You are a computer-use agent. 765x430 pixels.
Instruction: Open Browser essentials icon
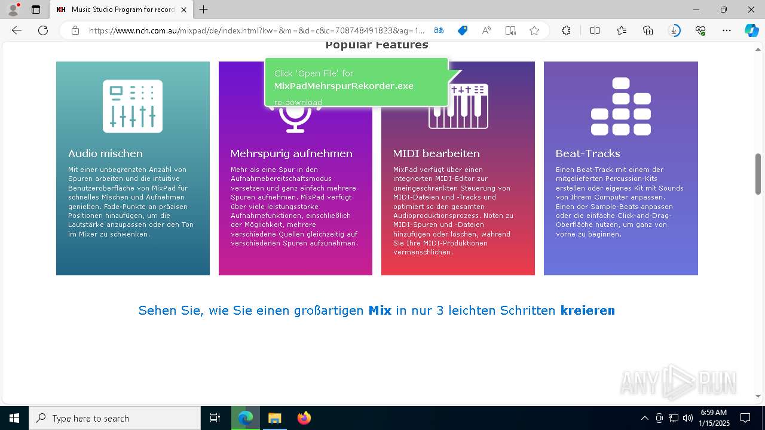click(x=700, y=30)
